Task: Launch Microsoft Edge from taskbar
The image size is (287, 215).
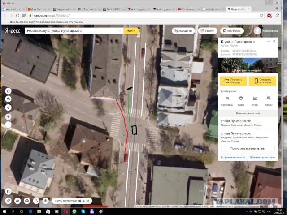Action: [30, 211]
